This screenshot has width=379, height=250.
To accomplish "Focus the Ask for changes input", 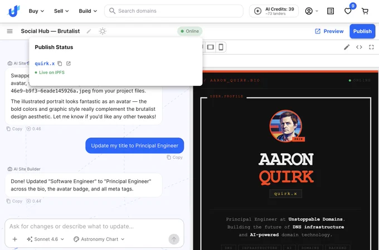I will click(x=94, y=226).
